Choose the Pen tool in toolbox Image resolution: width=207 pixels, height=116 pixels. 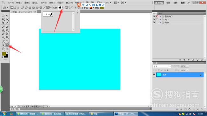point(3,41)
